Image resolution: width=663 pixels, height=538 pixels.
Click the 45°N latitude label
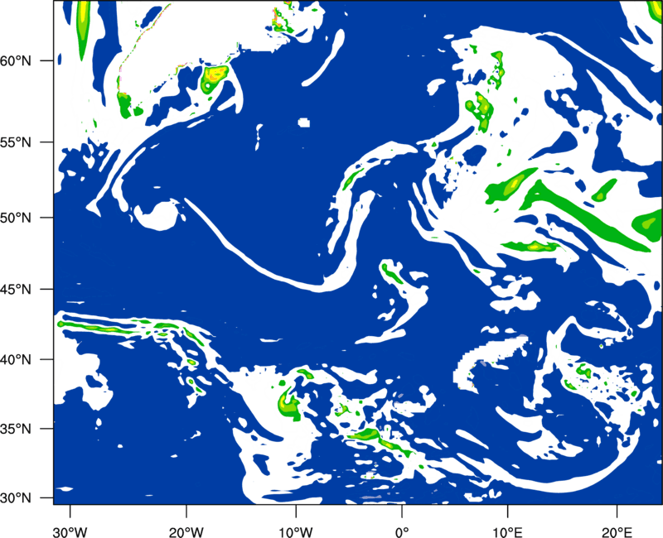pyautogui.click(x=16, y=289)
